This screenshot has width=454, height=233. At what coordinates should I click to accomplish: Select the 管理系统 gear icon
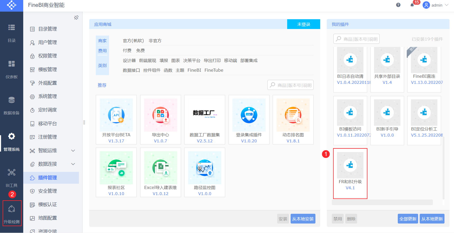12,136
